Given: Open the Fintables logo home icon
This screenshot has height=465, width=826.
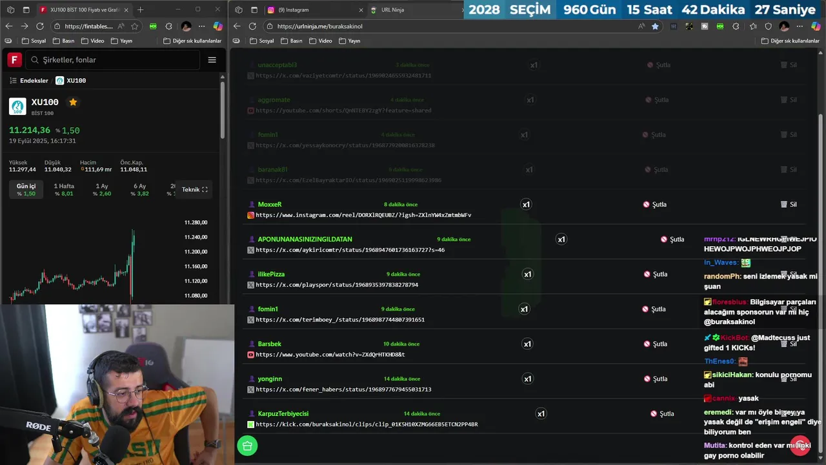Looking at the screenshot, I should click(14, 60).
